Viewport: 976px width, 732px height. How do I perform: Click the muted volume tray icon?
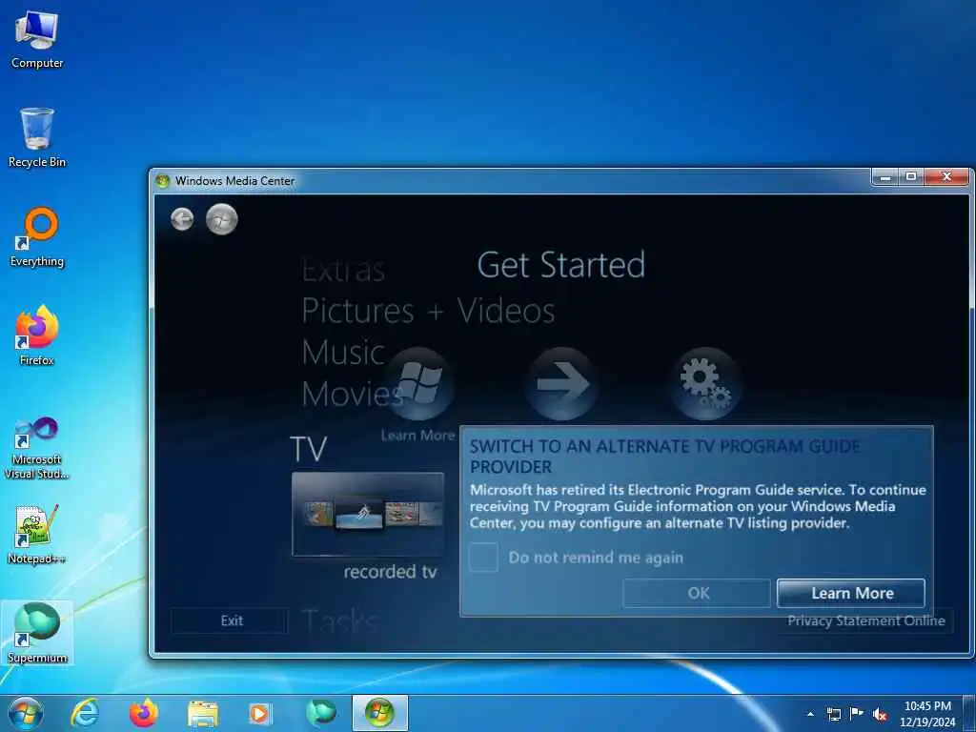pyautogui.click(x=880, y=715)
